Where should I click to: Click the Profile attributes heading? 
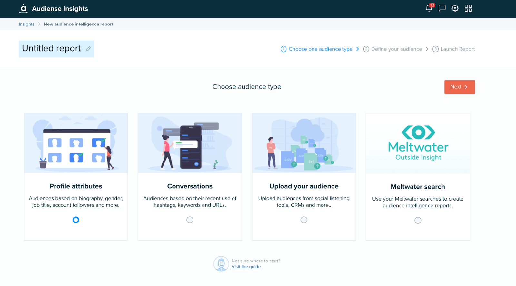coord(76,186)
